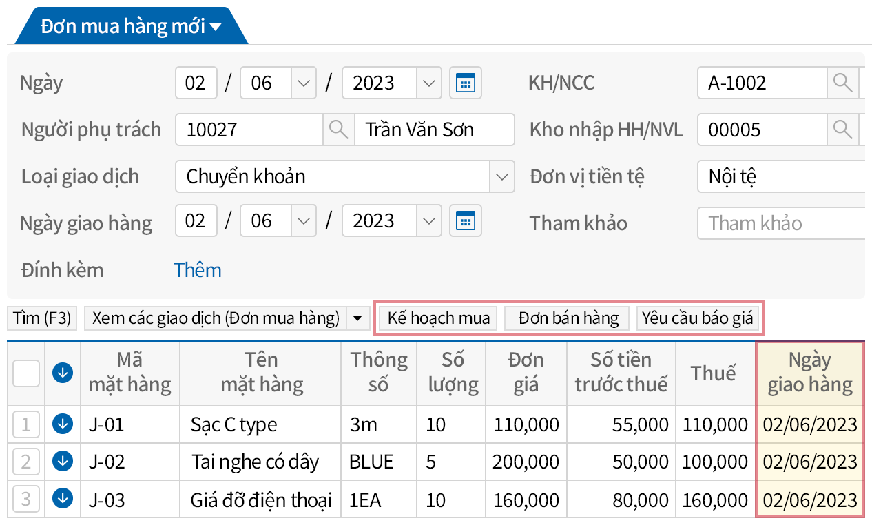
Task: Click blue arrow icon on J-03 row
Action: click(x=63, y=498)
